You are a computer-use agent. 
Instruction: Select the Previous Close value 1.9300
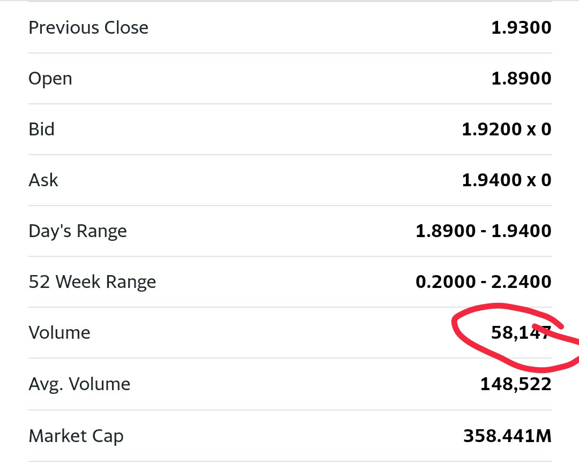(522, 28)
